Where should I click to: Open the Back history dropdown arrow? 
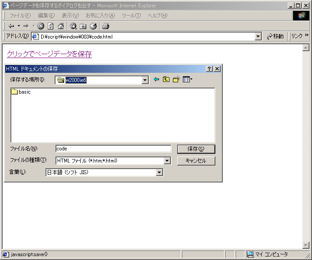19,26
